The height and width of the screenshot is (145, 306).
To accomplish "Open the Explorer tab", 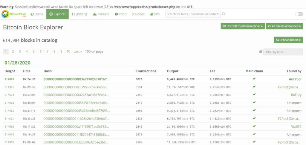I will [x=57, y=14].
